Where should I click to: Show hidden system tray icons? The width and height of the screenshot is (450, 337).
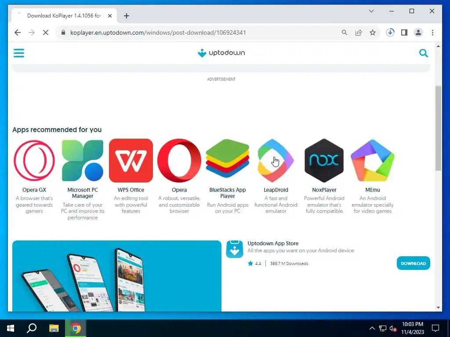(372, 328)
